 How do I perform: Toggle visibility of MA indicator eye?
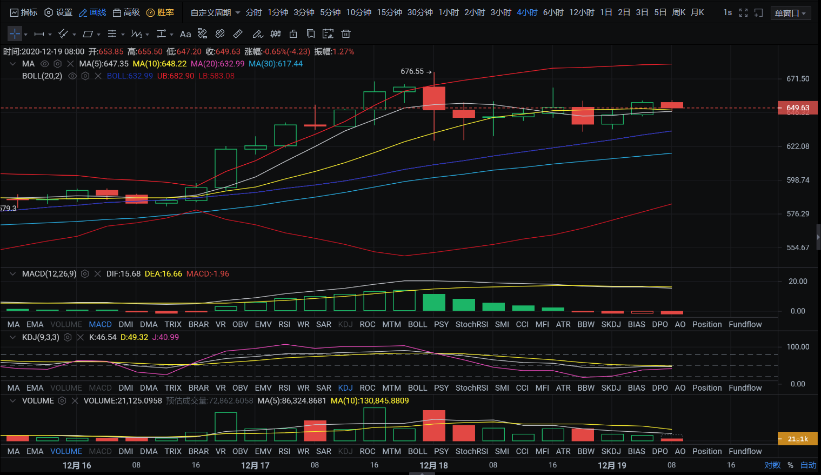[45, 64]
